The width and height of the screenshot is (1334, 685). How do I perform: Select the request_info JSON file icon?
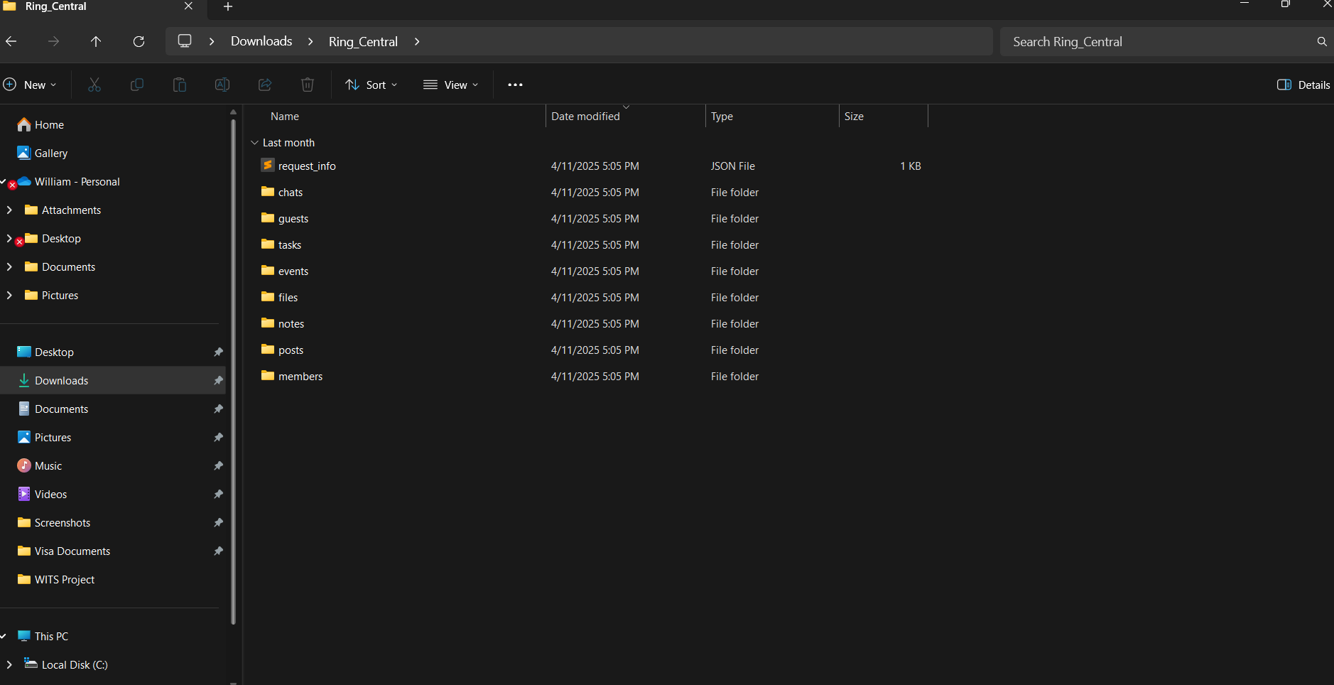pos(268,165)
